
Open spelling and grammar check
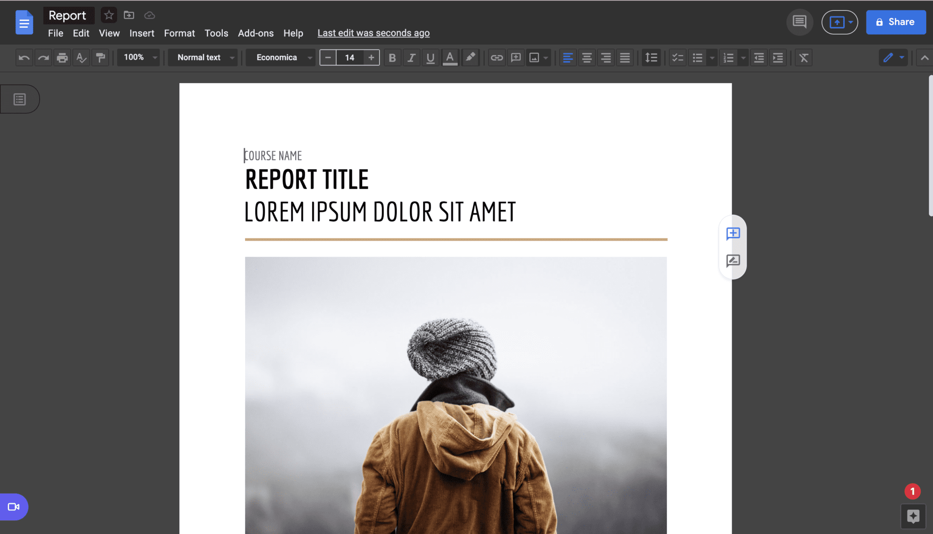point(81,57)
